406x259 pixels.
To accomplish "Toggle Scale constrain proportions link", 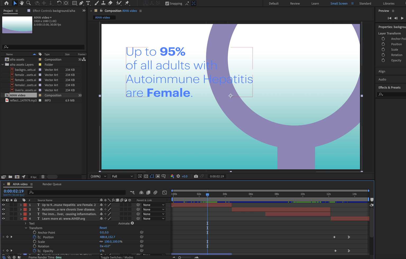I will coord(101,242).
